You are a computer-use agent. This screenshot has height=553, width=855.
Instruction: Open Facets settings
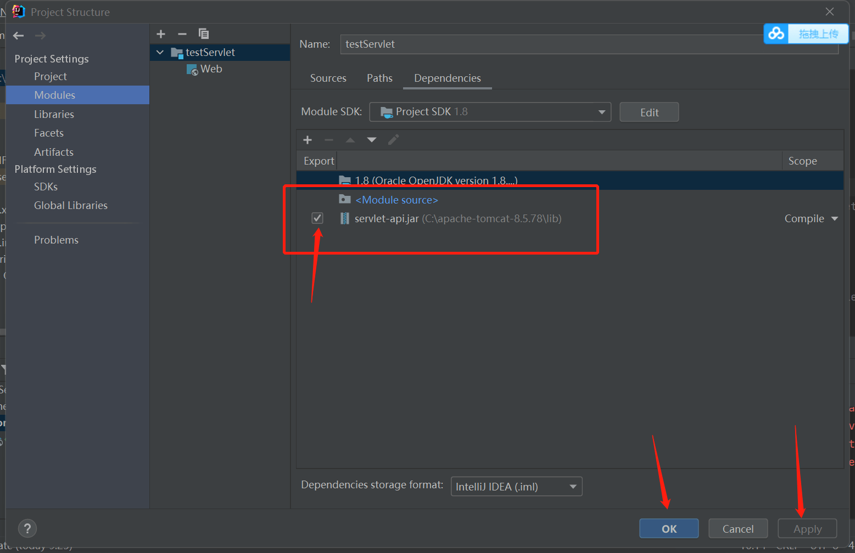click(x=49, y=133)
